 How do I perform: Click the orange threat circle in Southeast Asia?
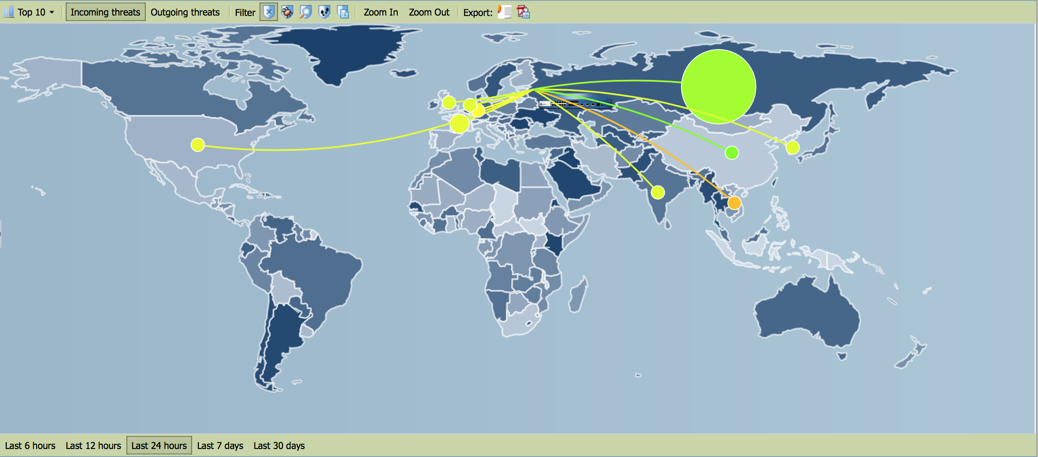click(734, 203)
